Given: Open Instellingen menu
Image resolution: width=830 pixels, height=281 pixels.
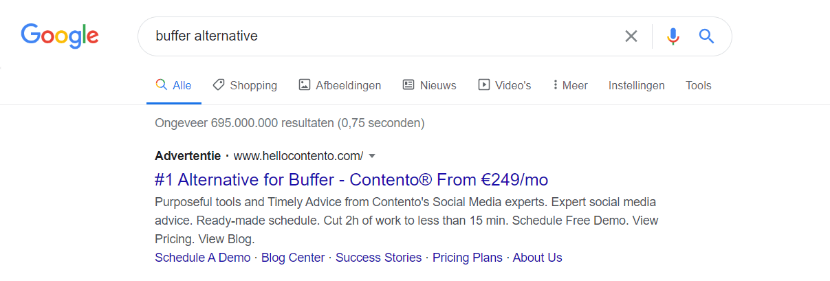Looking at the screenshot, I should click(x=637, y=85).
